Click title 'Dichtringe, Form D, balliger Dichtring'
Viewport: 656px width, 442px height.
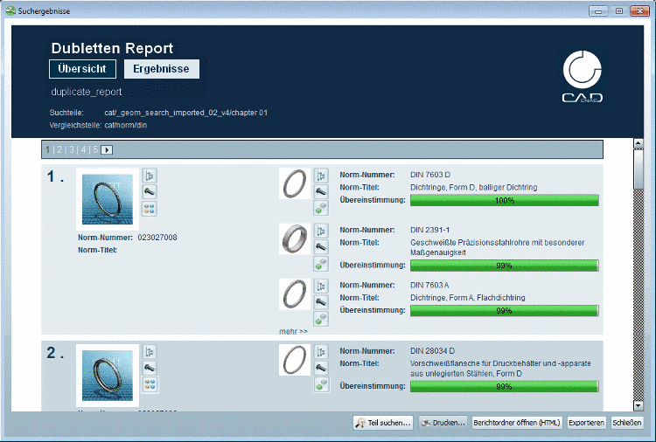pyautogui.click(x=473, y=187)
